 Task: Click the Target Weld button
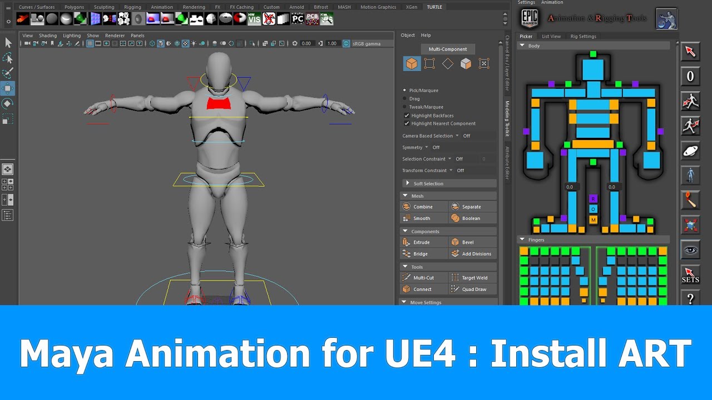(472, 278)
